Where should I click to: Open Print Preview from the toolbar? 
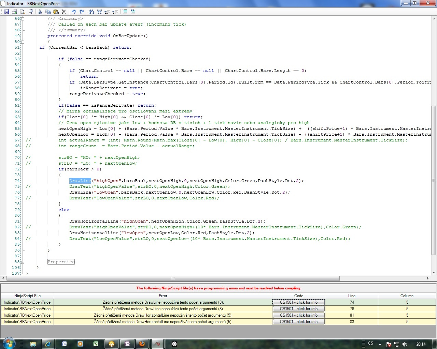(x=23, y=12)
